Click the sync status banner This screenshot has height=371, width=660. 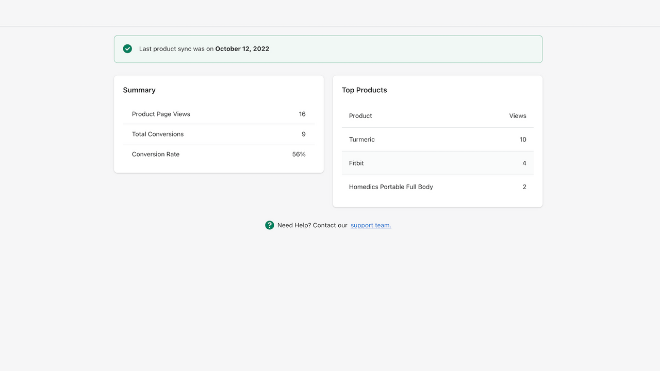[x=328, y=48]
